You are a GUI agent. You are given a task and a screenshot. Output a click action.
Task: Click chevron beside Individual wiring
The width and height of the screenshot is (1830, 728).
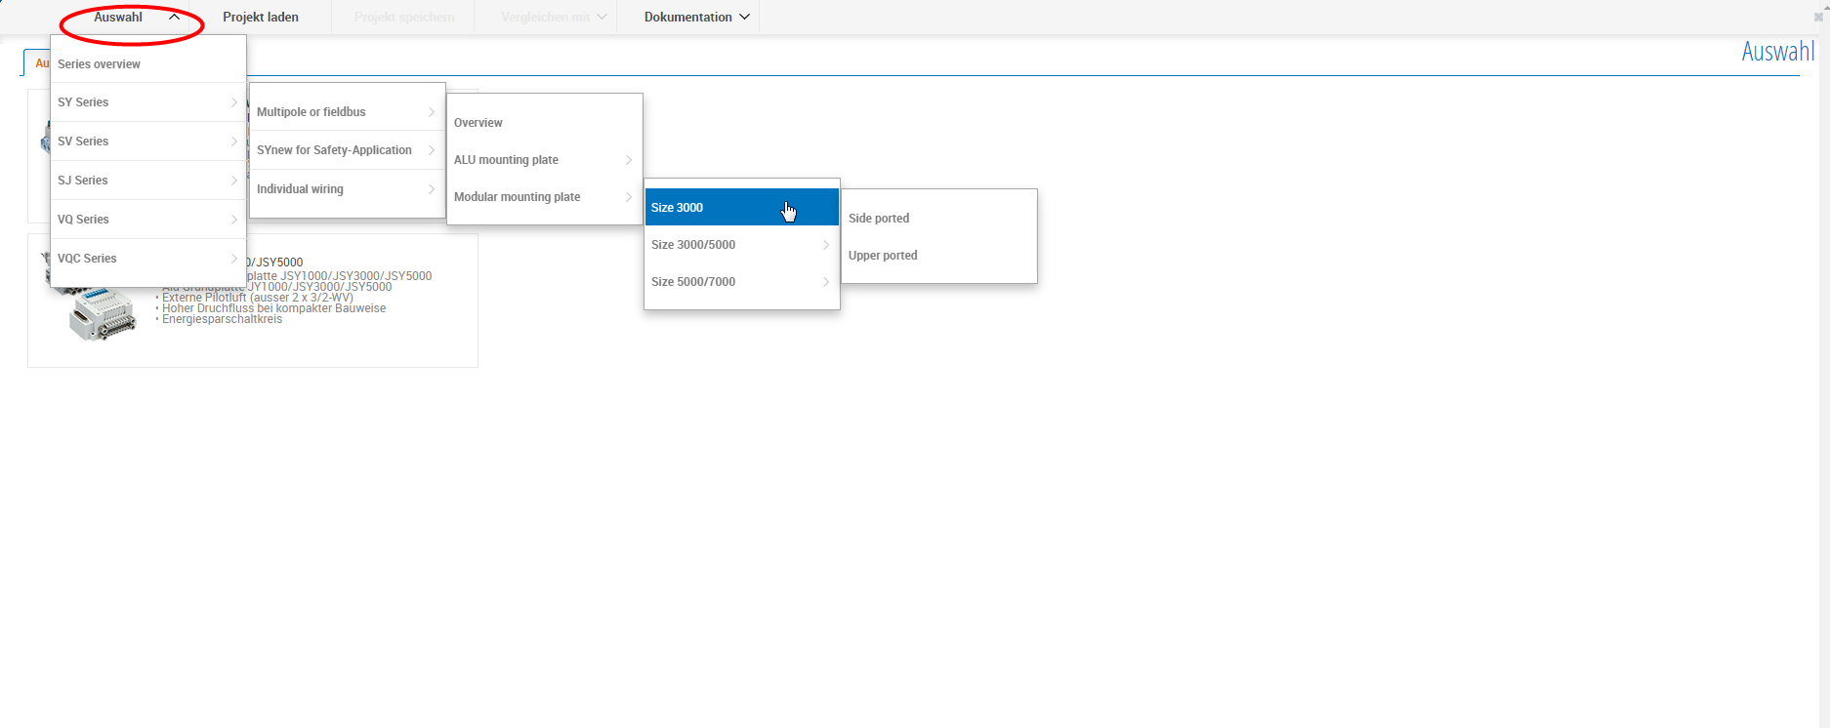coord(432,189)
